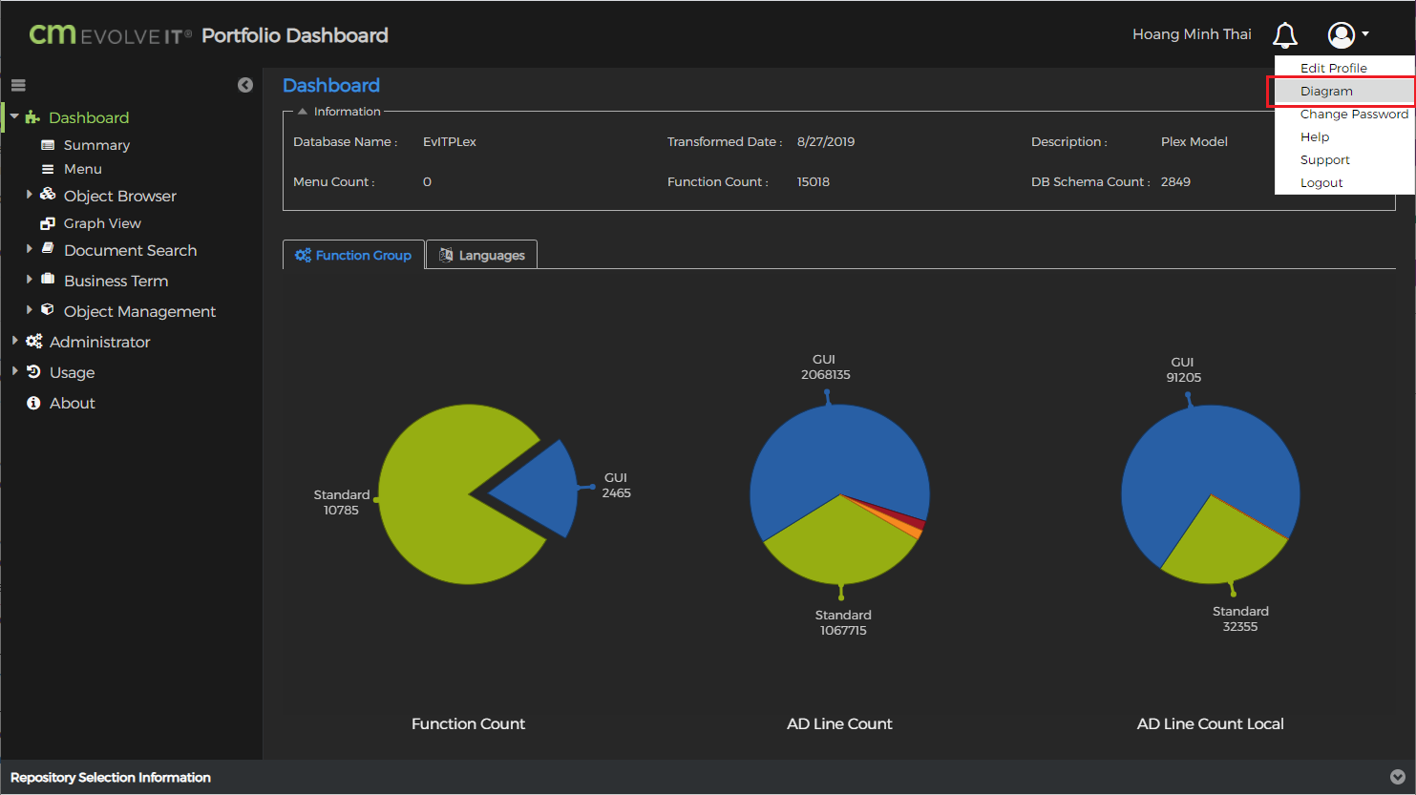Click the Function Count chart title

coord(468,724)
